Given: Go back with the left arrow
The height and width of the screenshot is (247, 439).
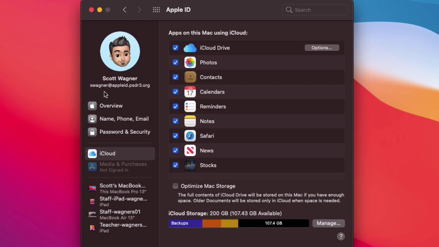Looking at the screenshot, I should [124, 10].
